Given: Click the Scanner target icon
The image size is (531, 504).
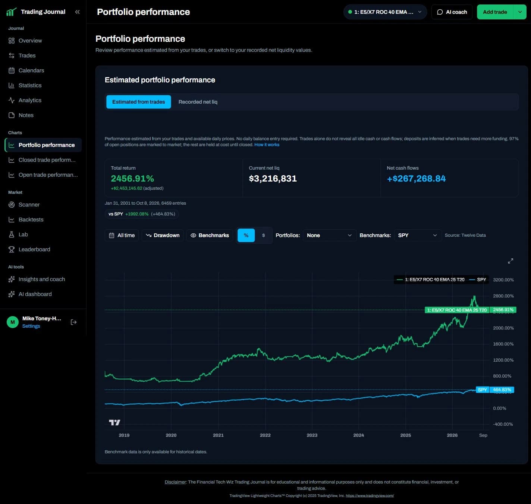Looking at the screenshot, I should (12, 205).
